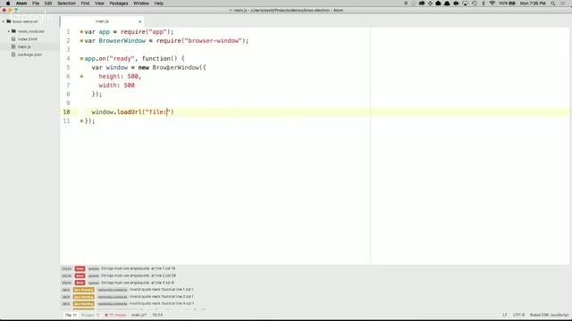Click the modified dot on main.js tab
The image size is (572, 321).
tap(139, 21)
